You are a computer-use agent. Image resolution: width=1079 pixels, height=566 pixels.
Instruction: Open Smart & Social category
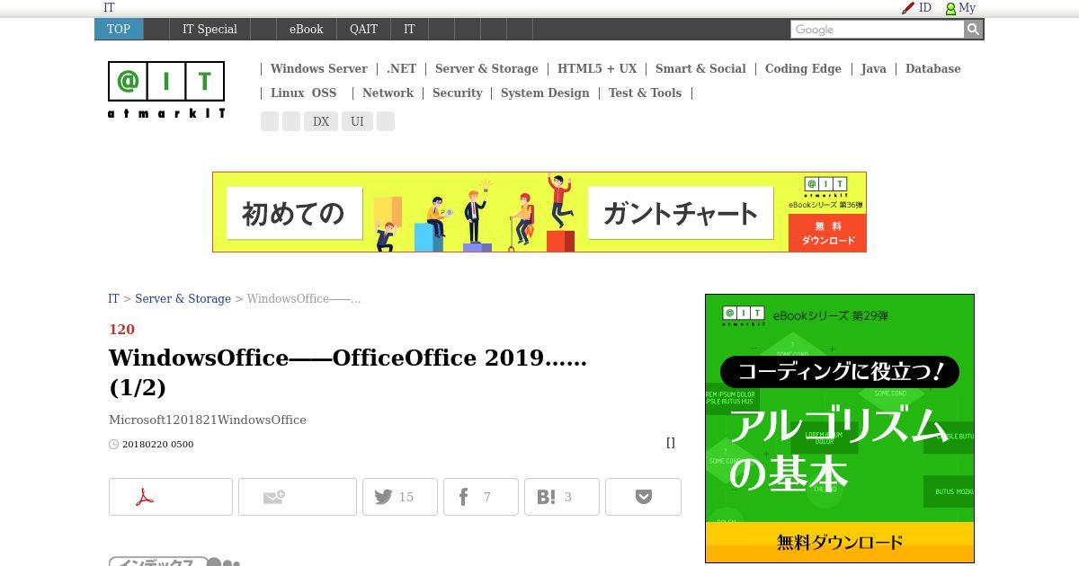(700, 68)
